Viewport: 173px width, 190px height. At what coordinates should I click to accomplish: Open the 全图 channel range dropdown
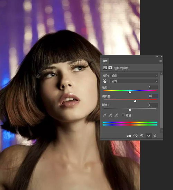134,81
